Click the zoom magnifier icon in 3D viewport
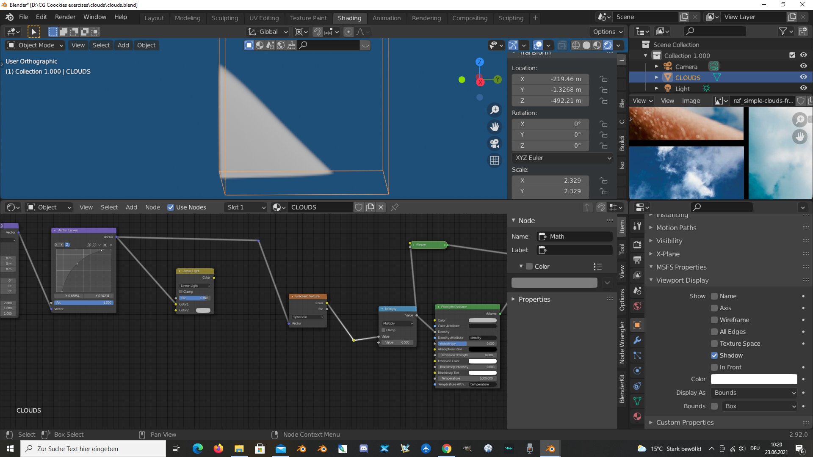This screenshot has height=457, width=813. click(495, 110)
